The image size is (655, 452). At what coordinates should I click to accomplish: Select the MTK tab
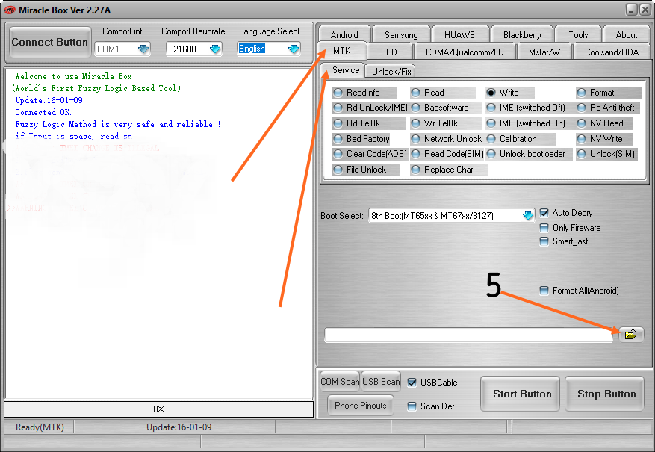tap(342, 51)
